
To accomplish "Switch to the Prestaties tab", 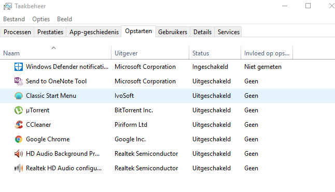I will pos(50,32).
